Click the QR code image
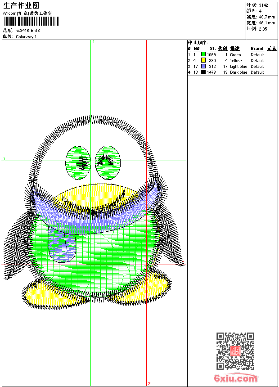 tap(235, 351)
